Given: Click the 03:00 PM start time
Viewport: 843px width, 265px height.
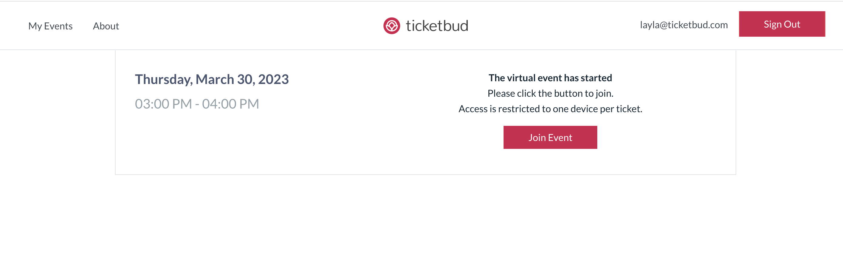Looking at the screenshot, I should click(163, 104).
